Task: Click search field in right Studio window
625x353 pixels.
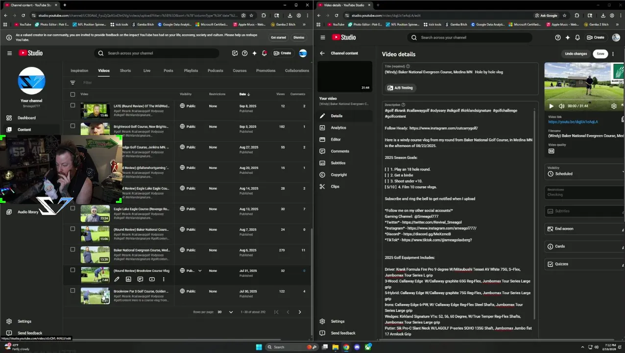Action: [x=470, y=37]
